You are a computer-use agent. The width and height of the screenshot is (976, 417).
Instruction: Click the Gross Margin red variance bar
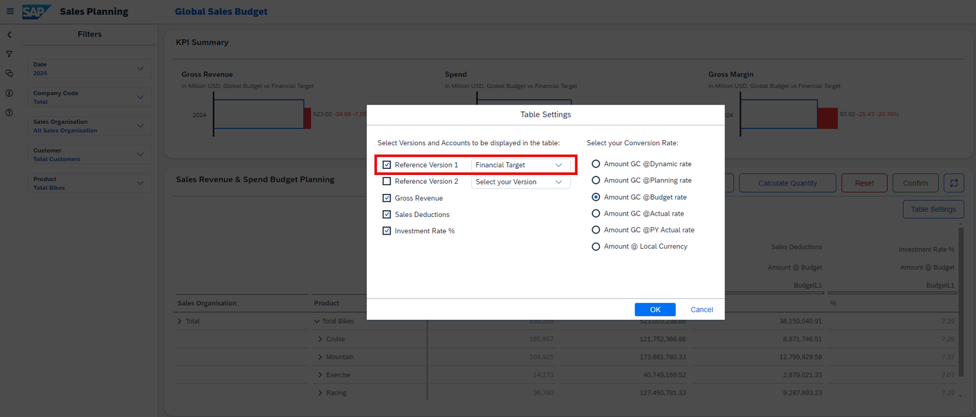[x=828, y=118]
